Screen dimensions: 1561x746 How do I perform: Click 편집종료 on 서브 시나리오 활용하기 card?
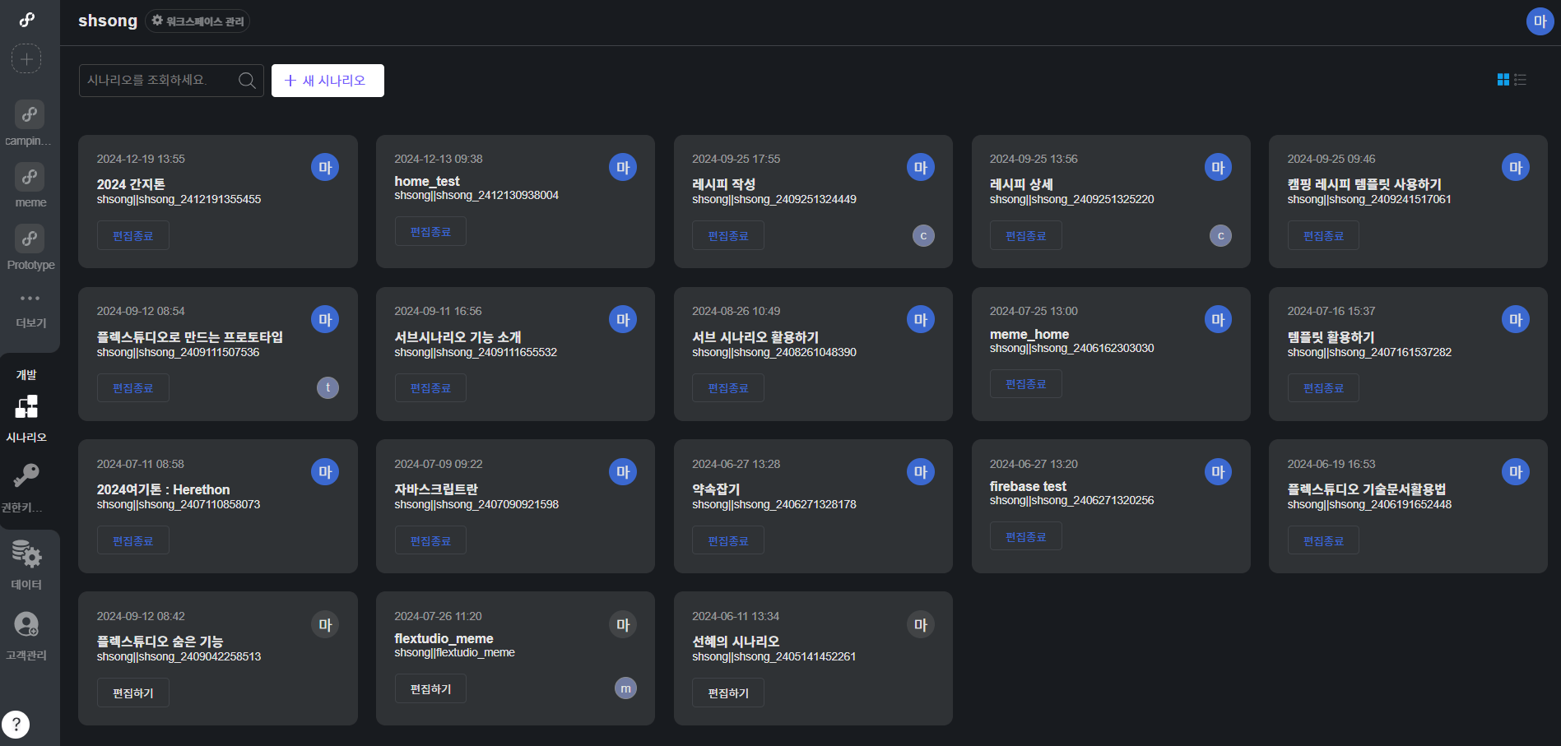point(728,388)
